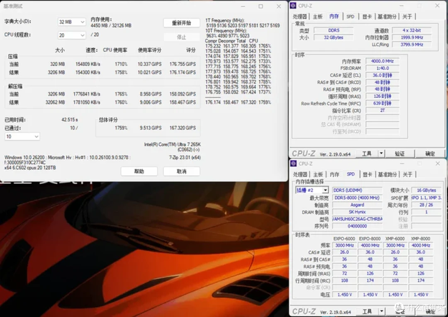Click the 28 / 26 week/year field
Viewport: 448px width, 317px height.
pyautogui.click(x=426, y=205)
